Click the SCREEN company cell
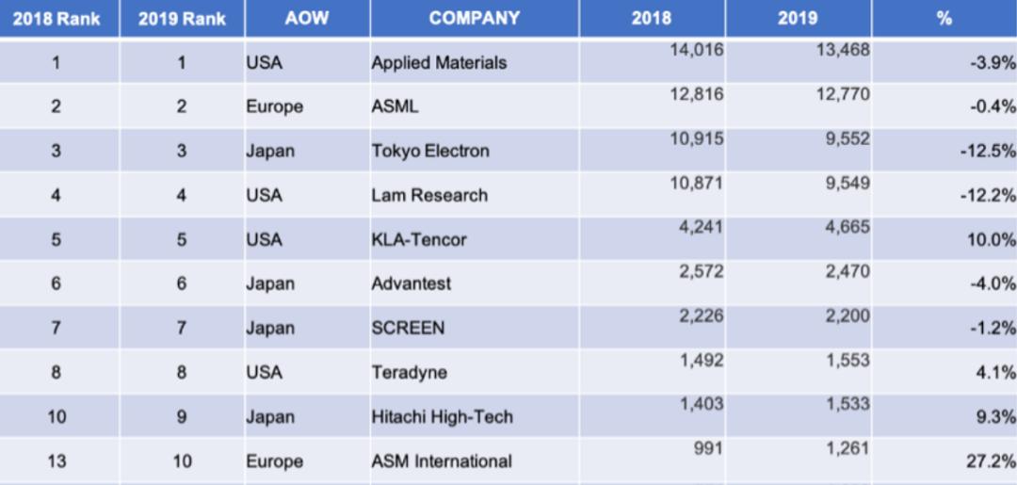Screen dimensions: 1017x485 coord(408,329)
